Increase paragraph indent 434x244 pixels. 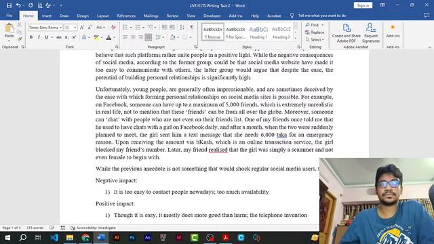tap(172, 27)
